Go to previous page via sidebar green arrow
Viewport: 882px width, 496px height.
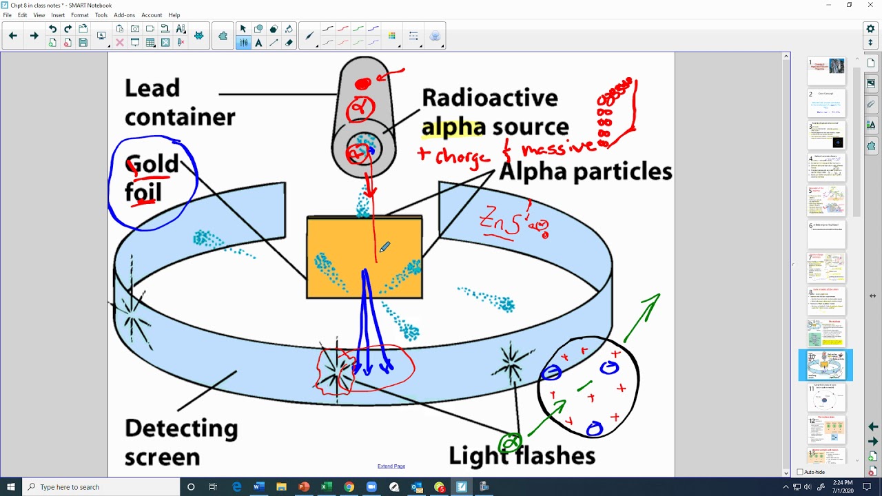872,427
